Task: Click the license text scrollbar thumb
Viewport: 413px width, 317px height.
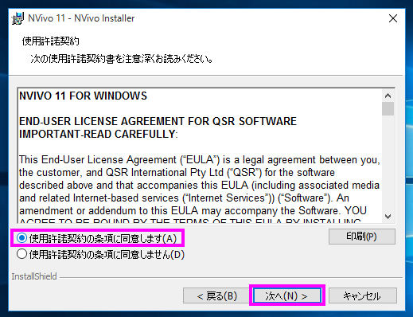Action: point(388,108)
